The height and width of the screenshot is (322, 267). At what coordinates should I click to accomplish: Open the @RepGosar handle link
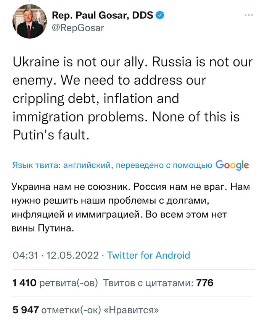pyautogui.click(x=77, y=28)
